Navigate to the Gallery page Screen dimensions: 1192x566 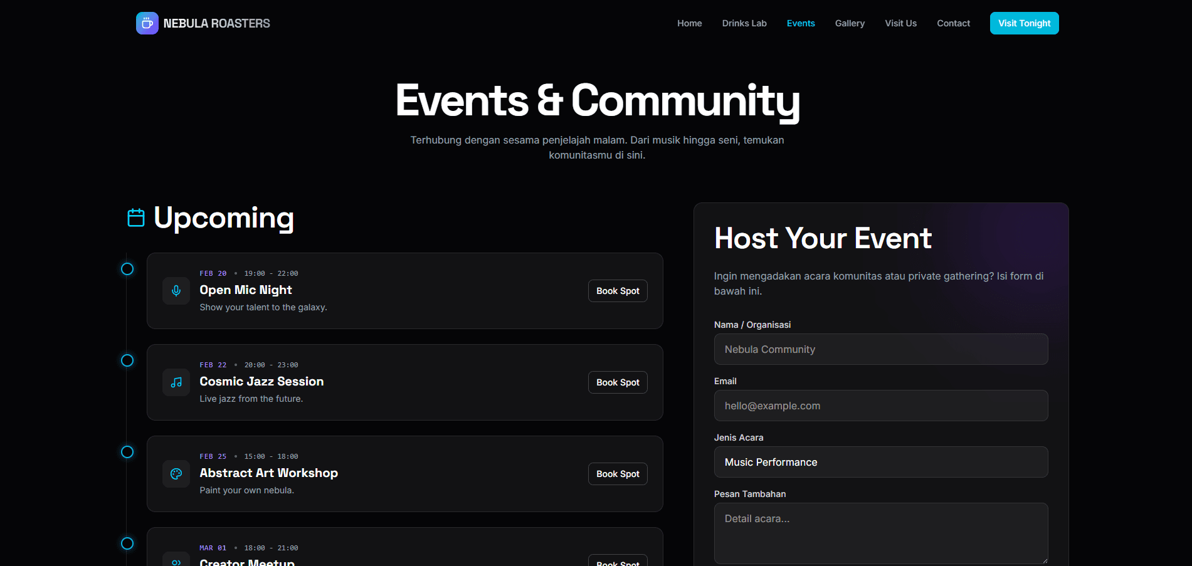[850, 23]
